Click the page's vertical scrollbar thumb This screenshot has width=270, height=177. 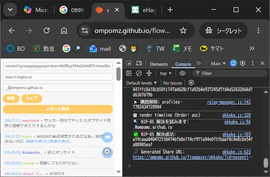[x=118, y=74]
